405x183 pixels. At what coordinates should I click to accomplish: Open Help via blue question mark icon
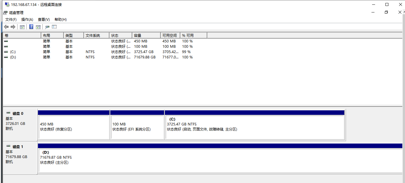[x=31, y=27]
